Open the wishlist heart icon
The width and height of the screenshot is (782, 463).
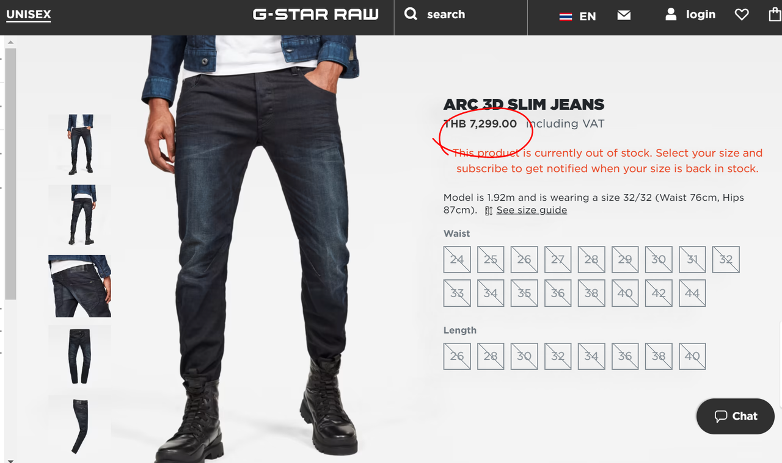pos(742,15)
